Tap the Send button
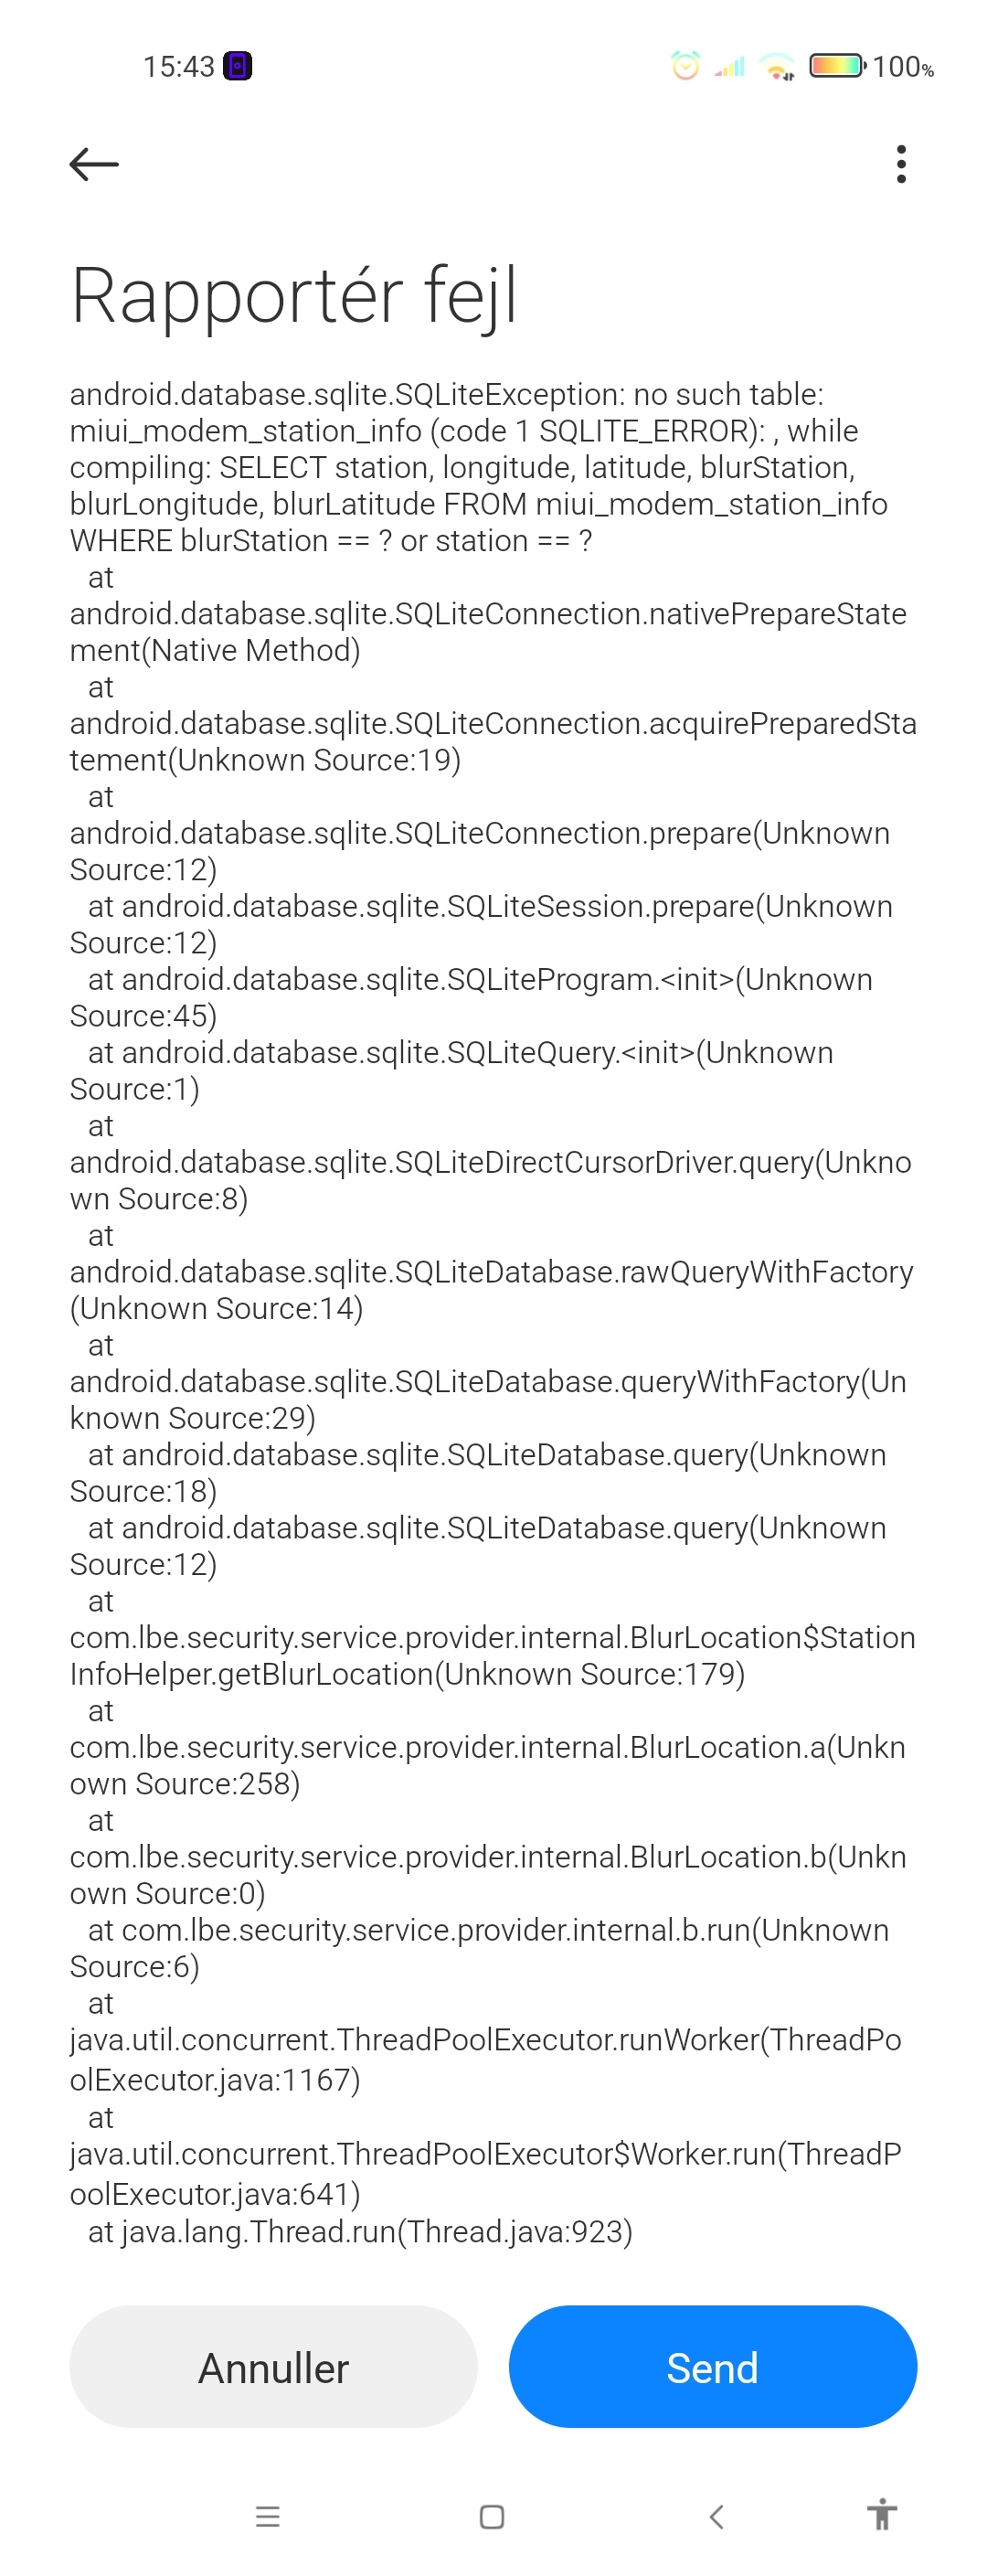 pos(712,2366)
